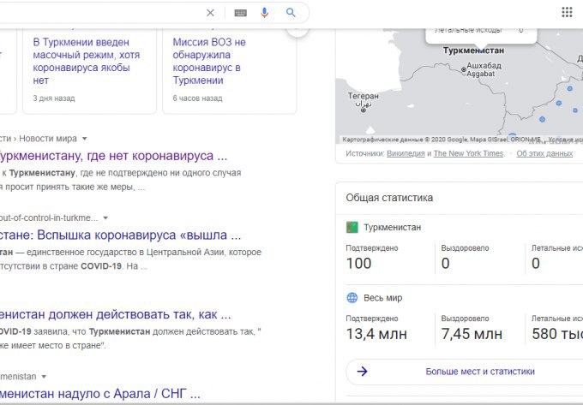This screenshot has height=405, width=583.
Task: Click the globe icon next to Весь мир
Action: (x=352, y=298)
